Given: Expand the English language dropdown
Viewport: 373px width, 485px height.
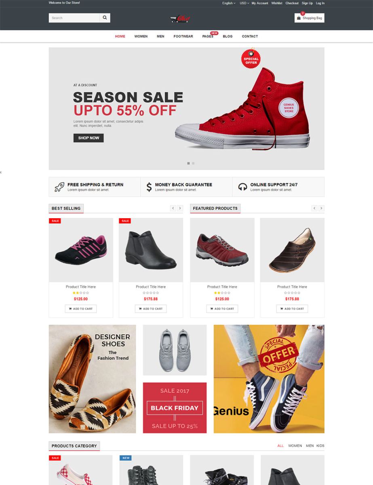Looking at the screenshot, I should tap(229, 3).
